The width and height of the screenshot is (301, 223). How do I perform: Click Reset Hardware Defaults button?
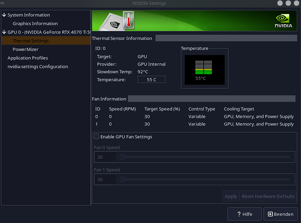click(x=268, y=196)
